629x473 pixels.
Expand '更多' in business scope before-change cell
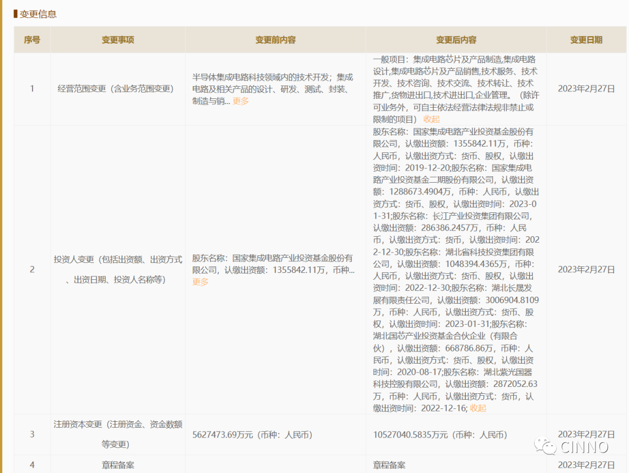click(241, 101)
